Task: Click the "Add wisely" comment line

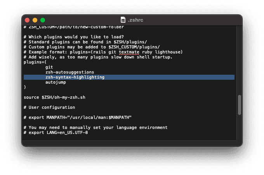Action: (x=97, y=57)
